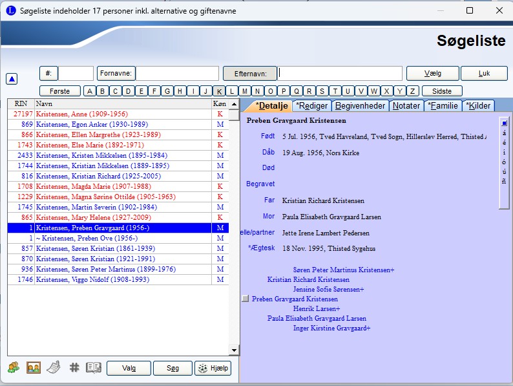513x386 pixels.
Task: Switch to the Begivenheder tab
Action: pos(360,105)
